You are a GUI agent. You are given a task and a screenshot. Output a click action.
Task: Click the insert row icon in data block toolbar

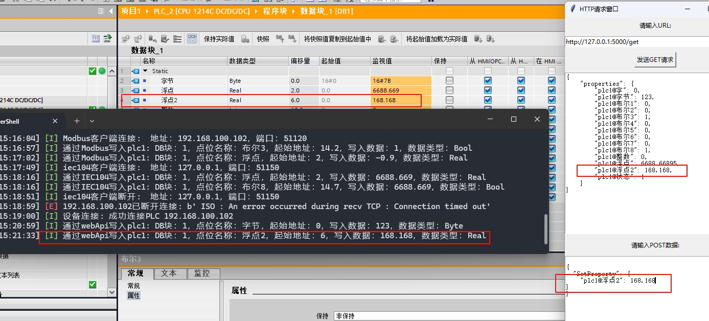(x=126, y=39)
